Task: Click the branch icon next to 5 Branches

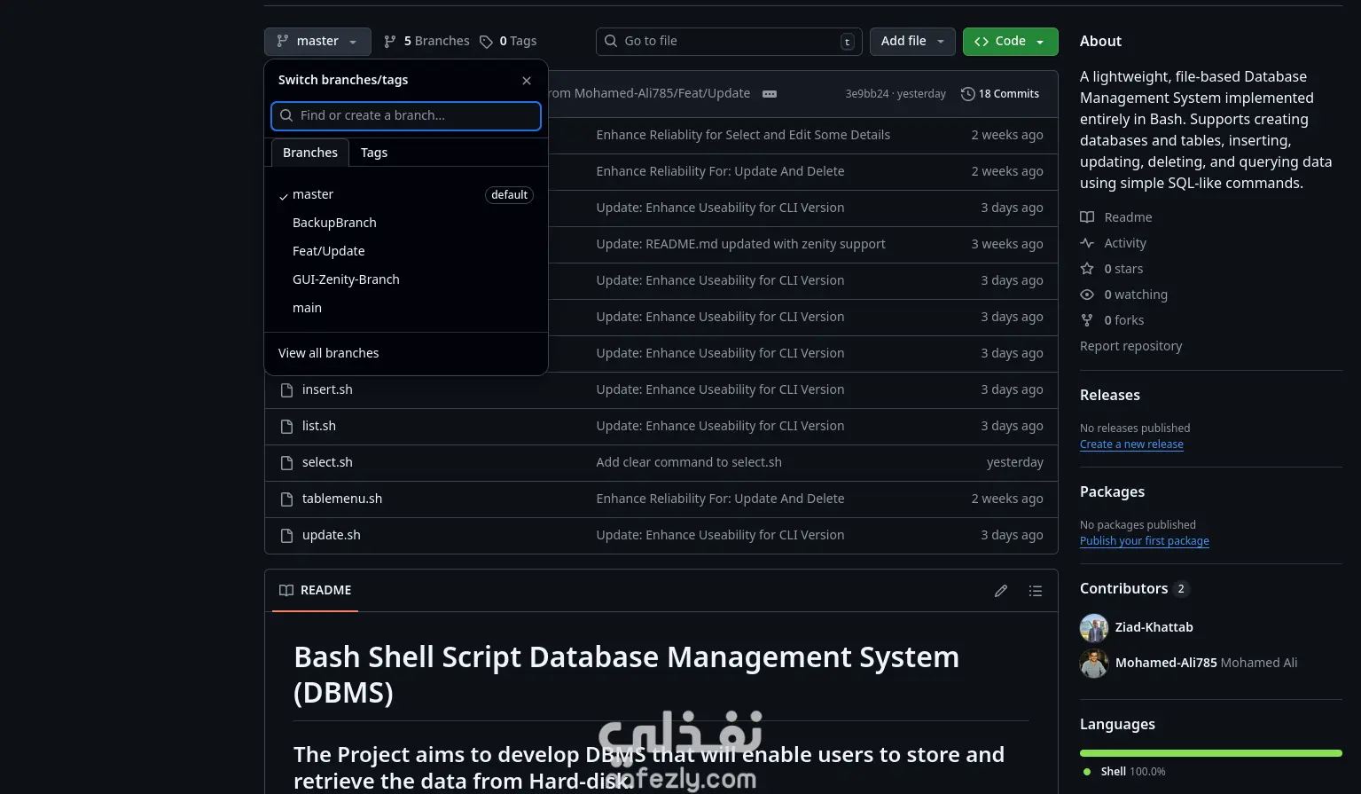Action: tap(390, 42)
